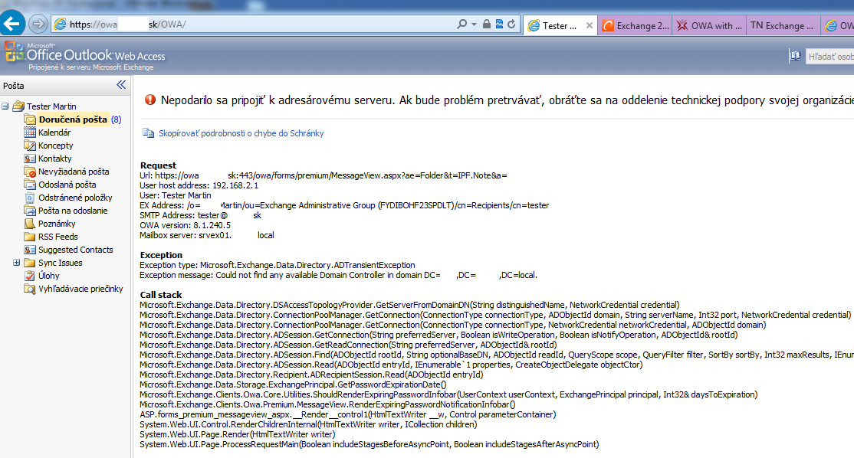Expand the Sync Issues folder
854x458 pixels.
coord(16,263)
